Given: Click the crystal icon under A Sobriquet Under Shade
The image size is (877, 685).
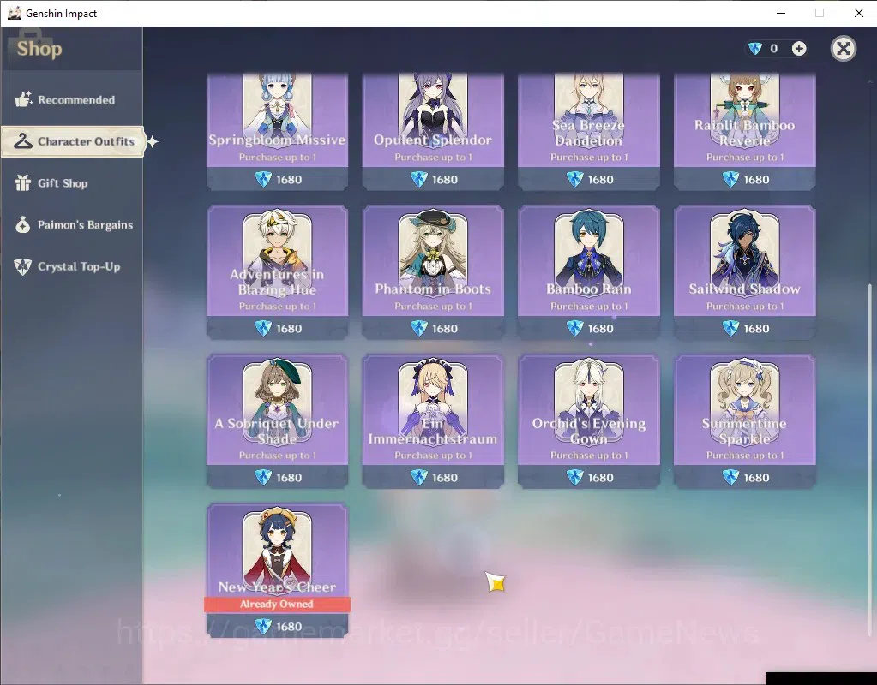Looking at the screenshot, I should point(263,477).
